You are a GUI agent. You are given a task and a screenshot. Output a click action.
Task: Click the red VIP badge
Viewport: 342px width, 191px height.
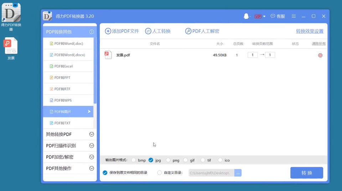pyautogui.click(x=258, y=16)
